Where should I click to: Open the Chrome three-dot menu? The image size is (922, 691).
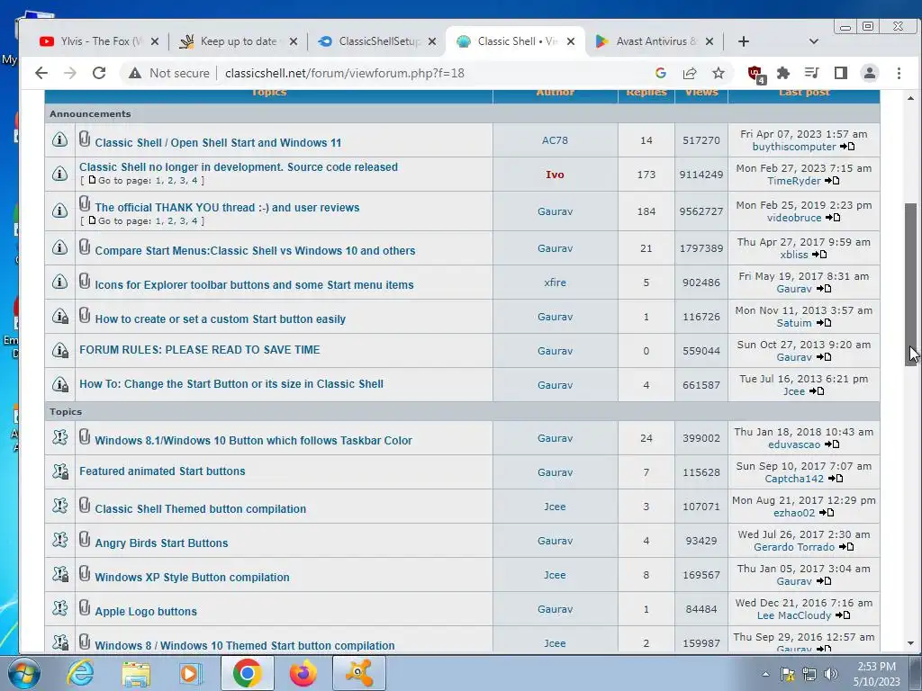tap(899, 73)
